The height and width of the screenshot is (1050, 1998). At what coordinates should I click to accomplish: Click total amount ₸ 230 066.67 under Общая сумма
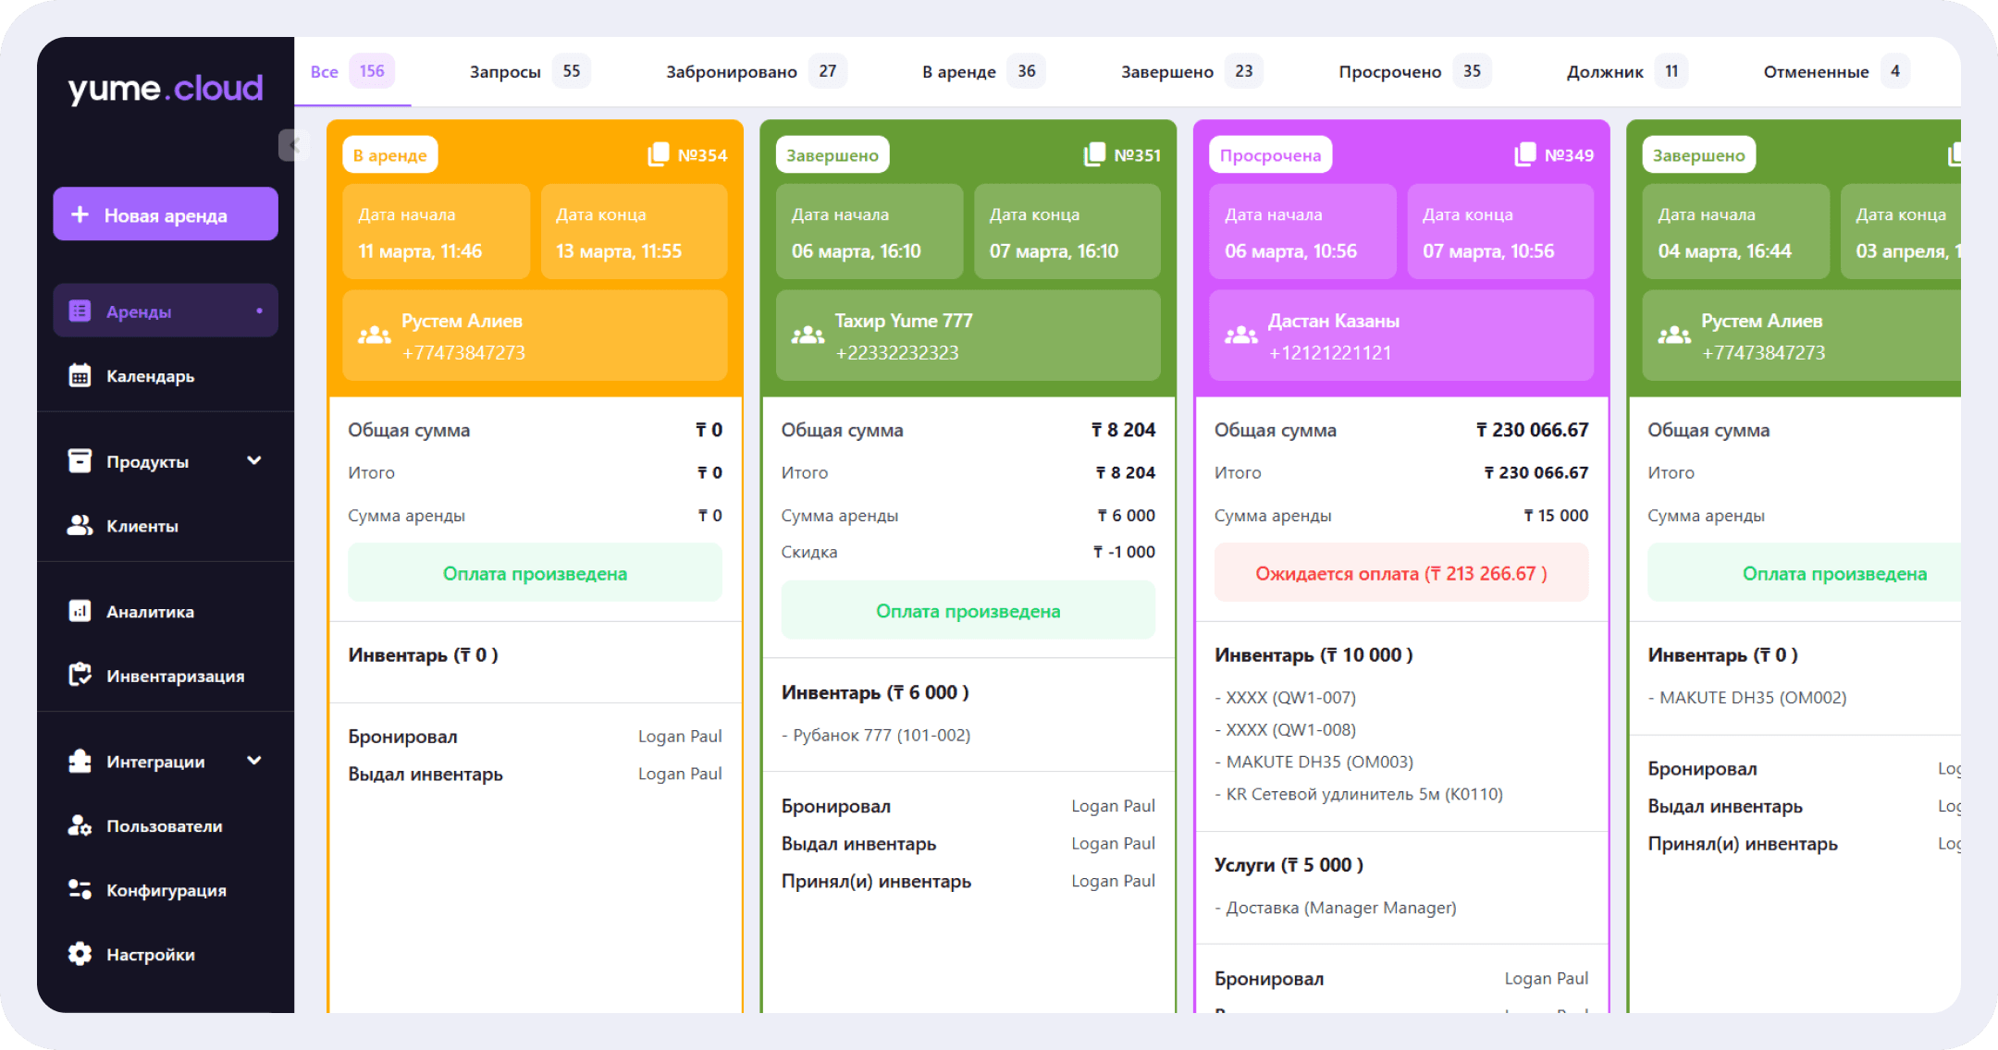tap(1532, 430)
